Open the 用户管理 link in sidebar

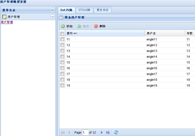(7, 22)
